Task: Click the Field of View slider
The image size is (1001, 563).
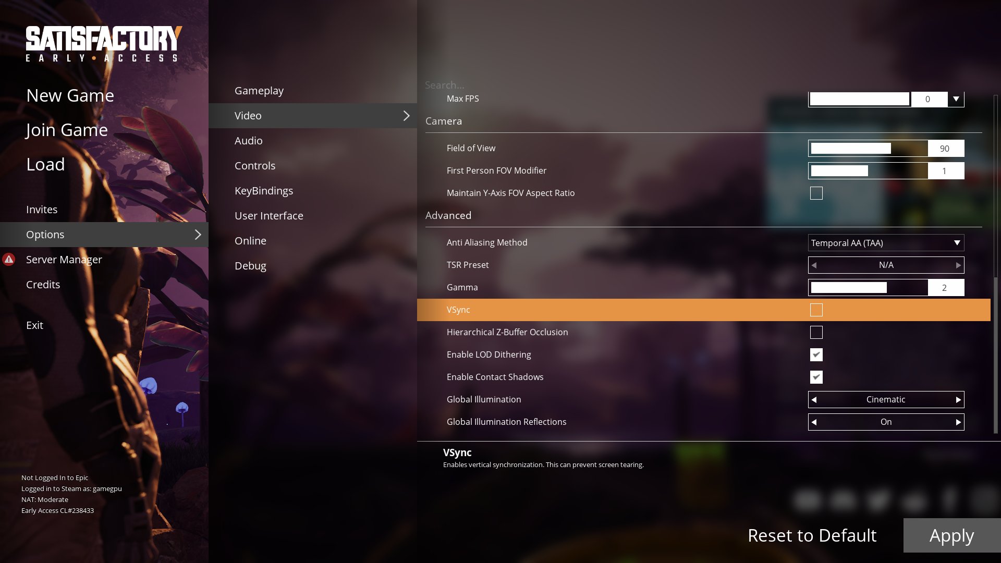Action: [868, 149]
